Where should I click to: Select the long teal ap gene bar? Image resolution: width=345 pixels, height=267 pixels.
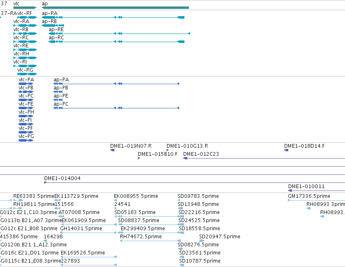(x=115, y=8)
